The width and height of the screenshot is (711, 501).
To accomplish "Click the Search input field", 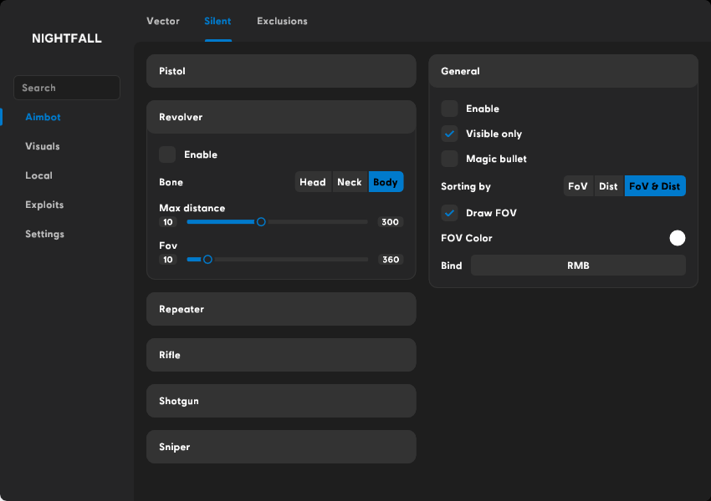I will coord(66,88).
